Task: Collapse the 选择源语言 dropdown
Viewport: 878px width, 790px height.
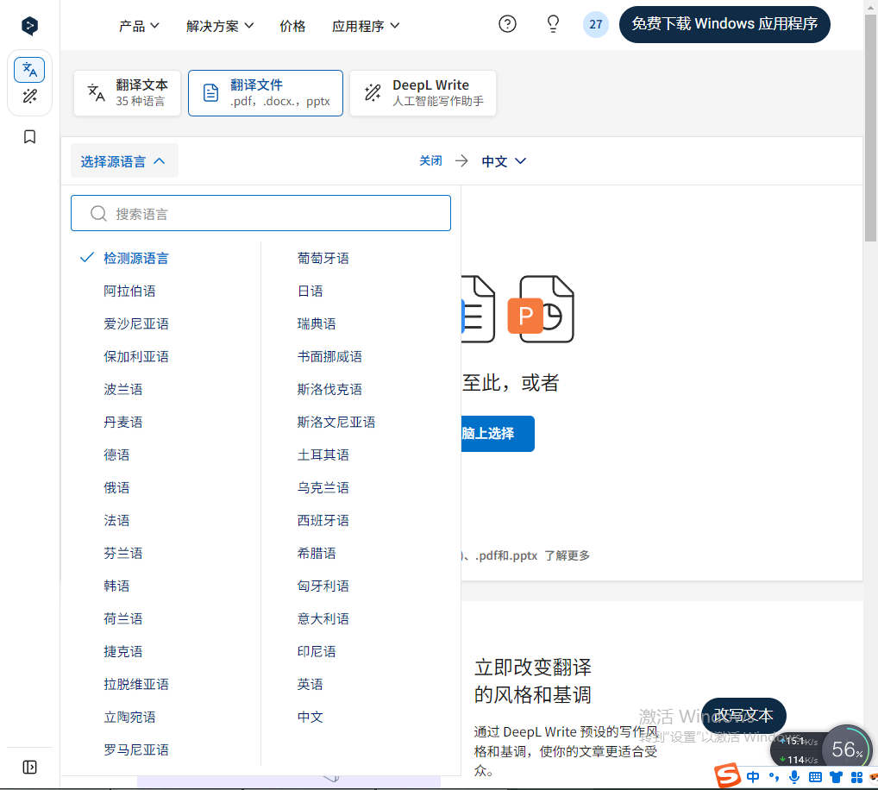Action: (x=123, y=161)
